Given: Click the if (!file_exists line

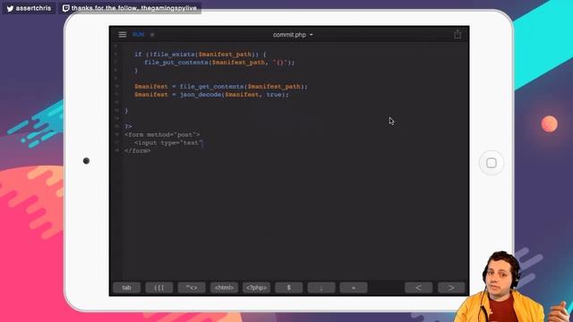Looking at the screenshot, I should [201, 55].
